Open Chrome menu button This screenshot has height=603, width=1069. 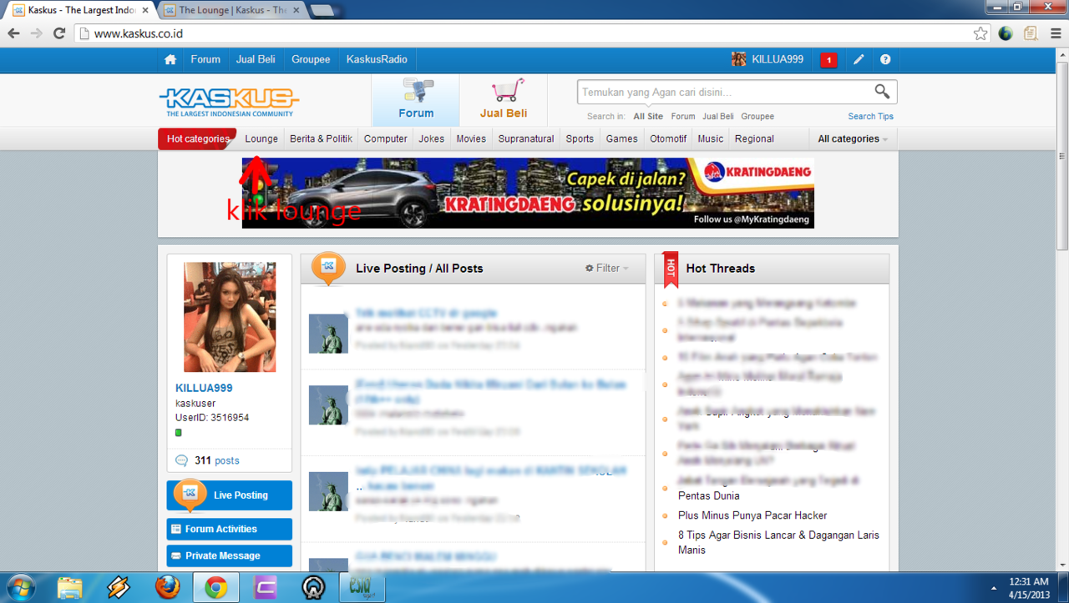pyautogui.click(x=1056, y=33)
